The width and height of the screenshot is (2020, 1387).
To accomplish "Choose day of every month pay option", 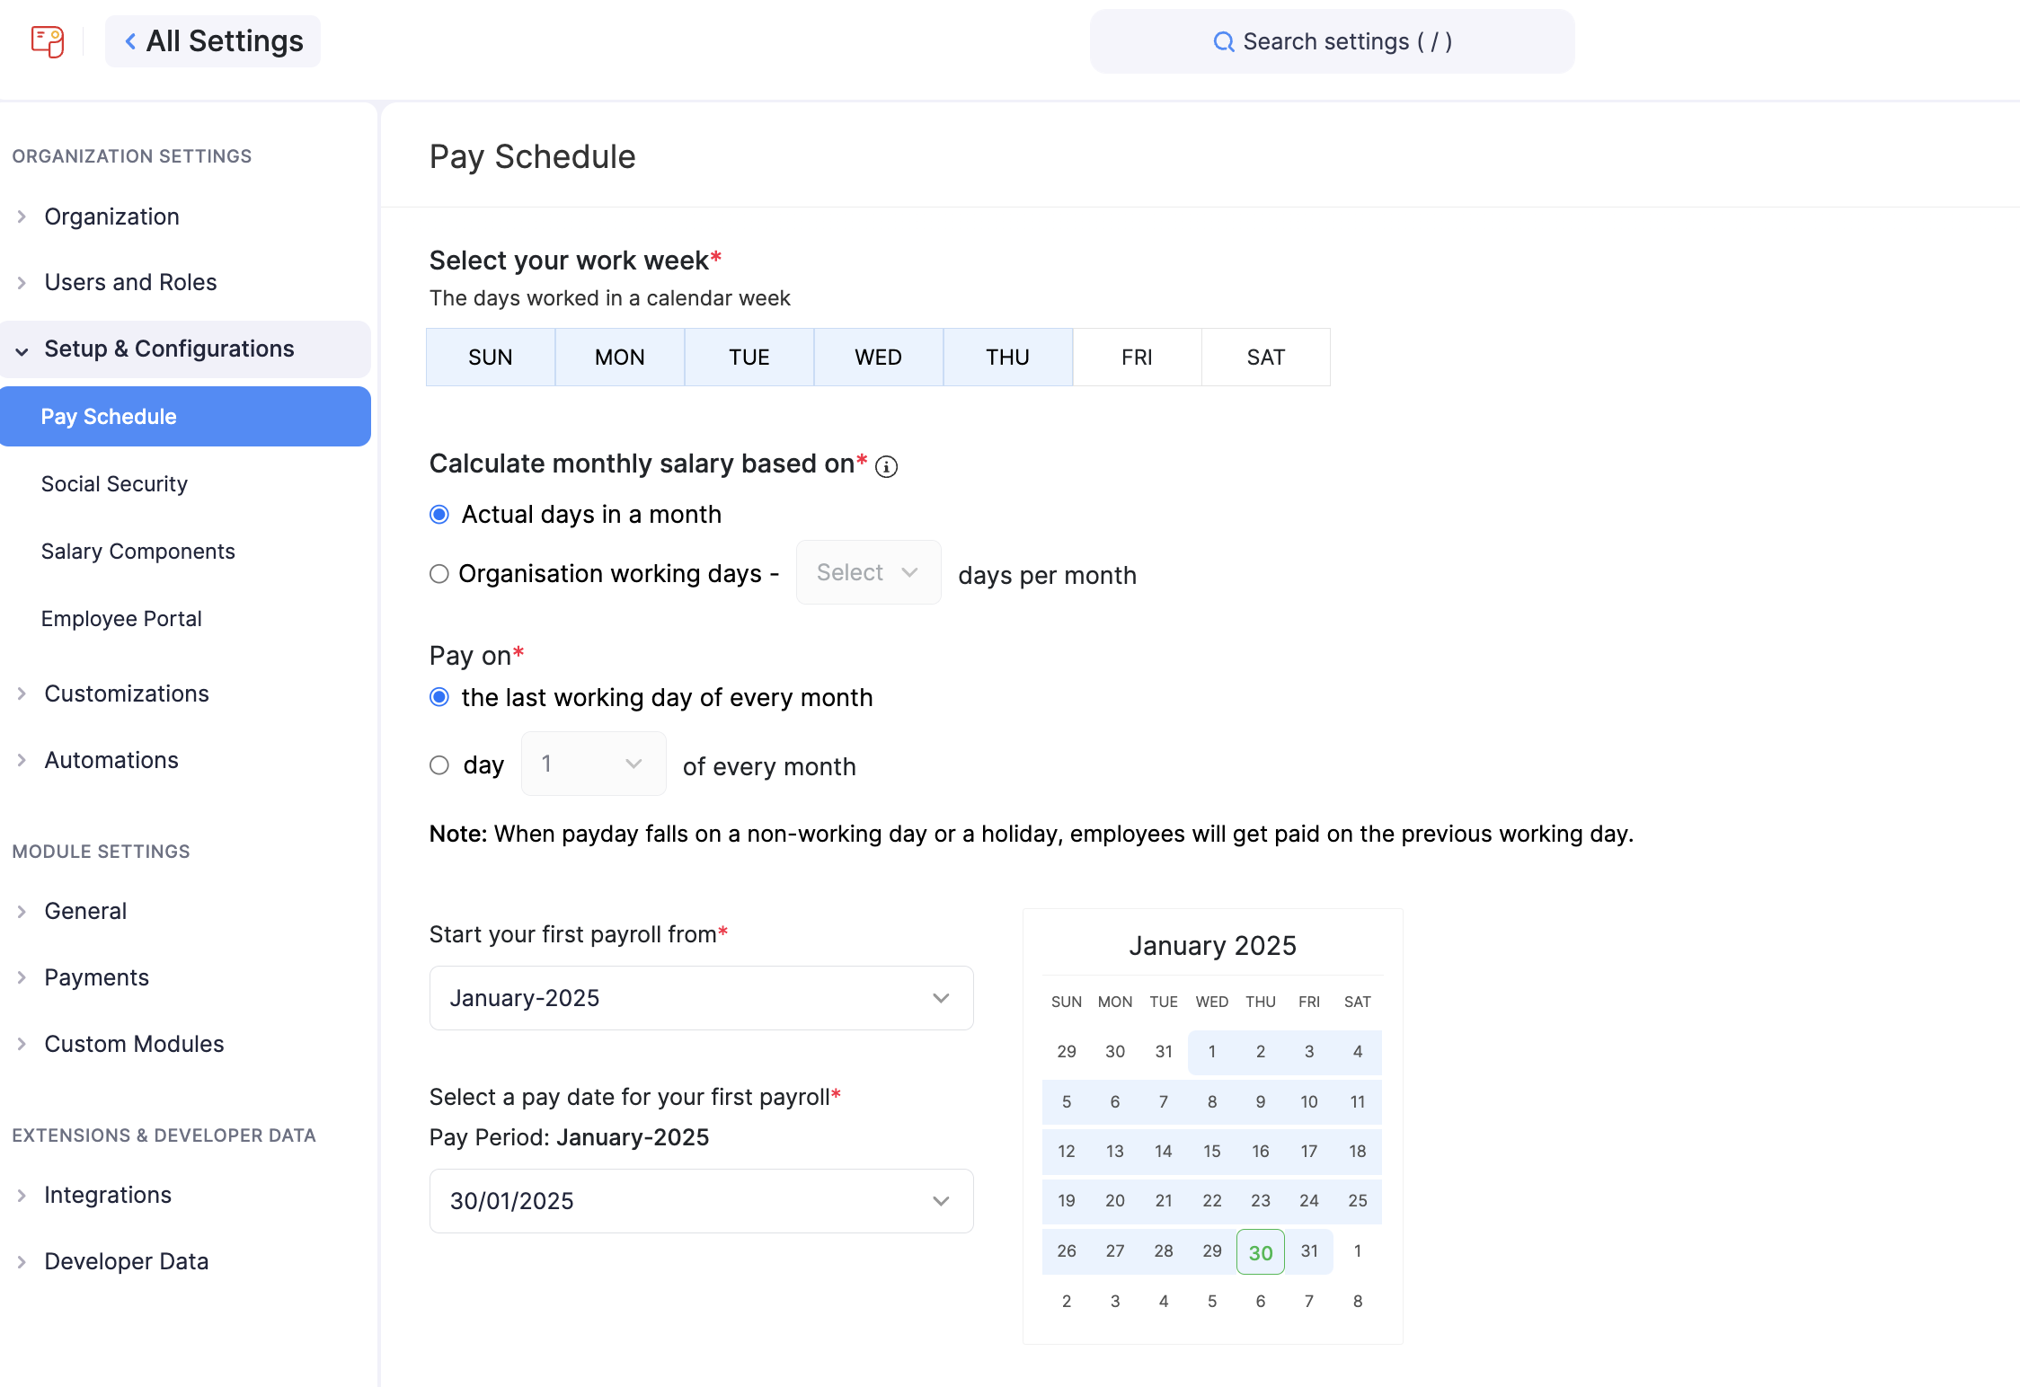I will [x=439, y=764].
